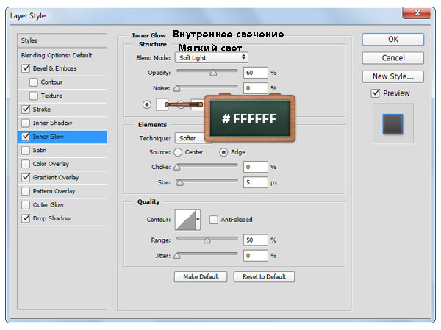Click the Range value field

[255, 240]
